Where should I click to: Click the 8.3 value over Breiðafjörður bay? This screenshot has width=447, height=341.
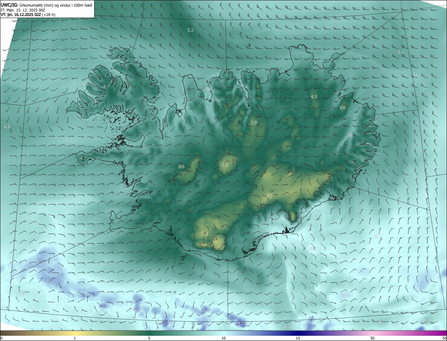(x=69, y=141)
